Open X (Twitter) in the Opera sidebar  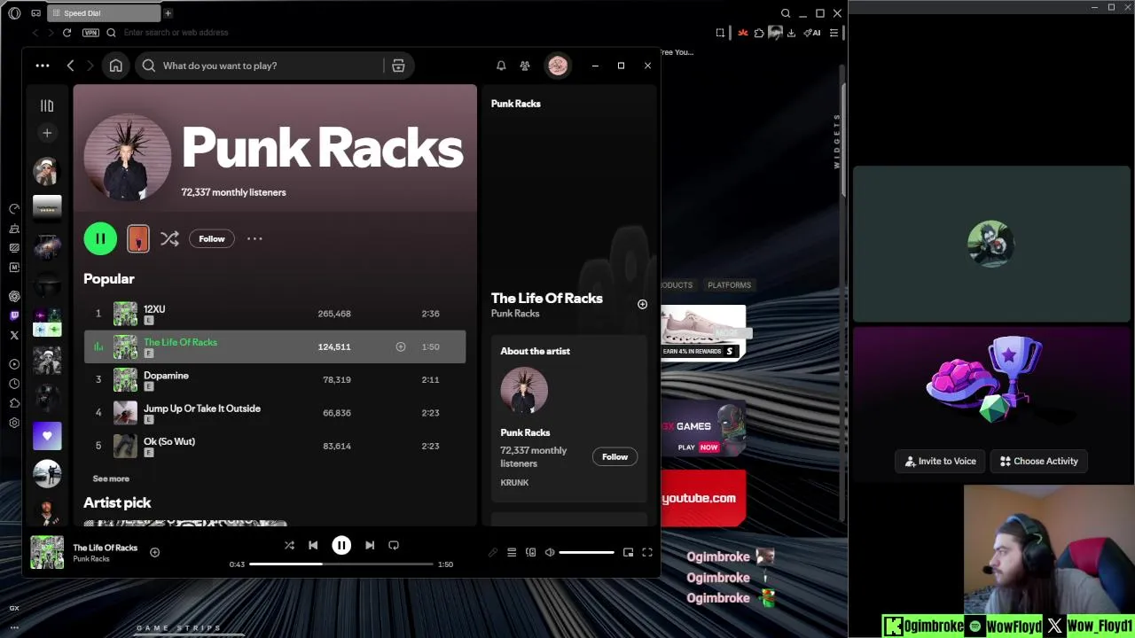click(x=14, y=335)
